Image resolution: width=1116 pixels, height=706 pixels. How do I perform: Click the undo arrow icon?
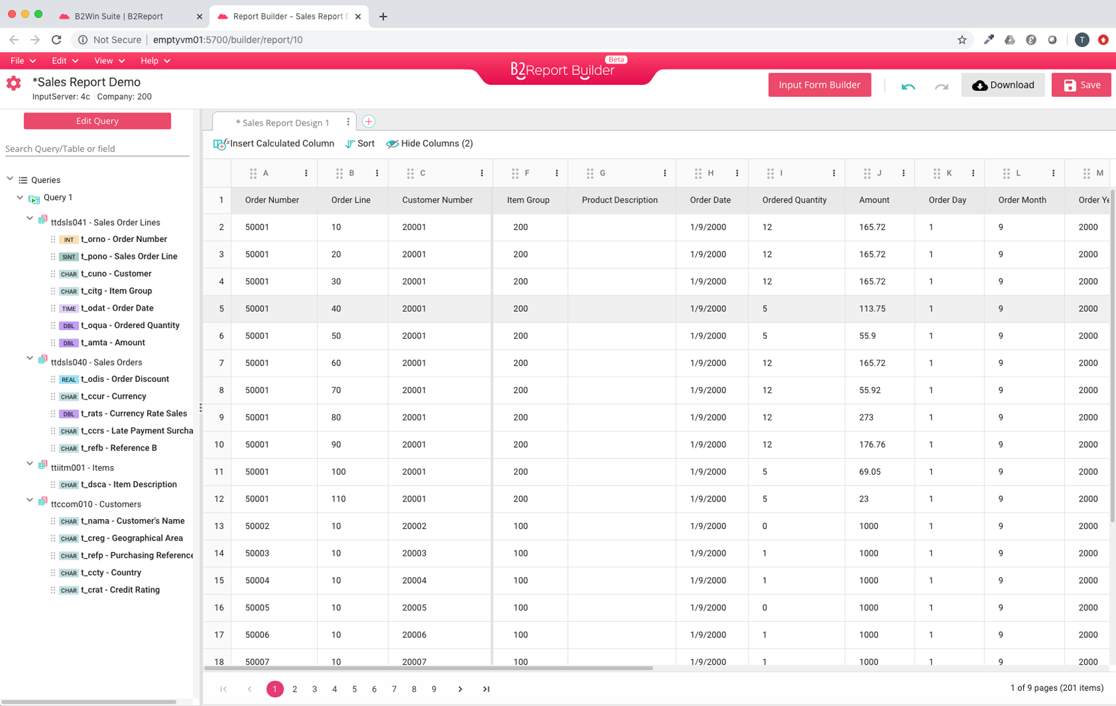pos(908,86)
